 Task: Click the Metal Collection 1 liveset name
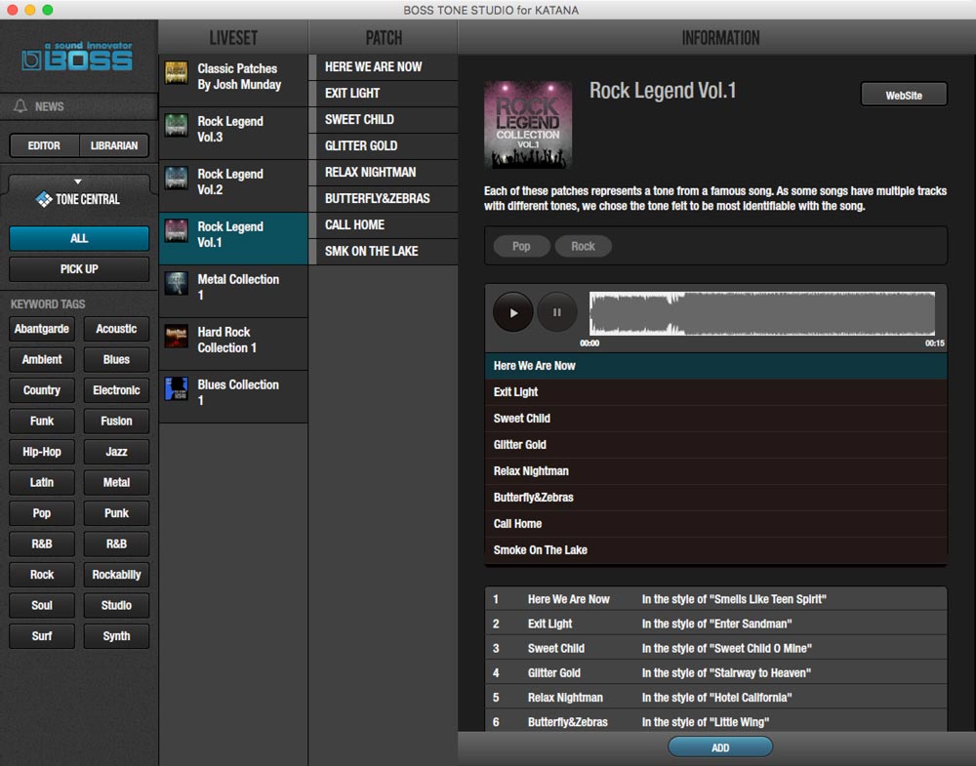(238, 287)
